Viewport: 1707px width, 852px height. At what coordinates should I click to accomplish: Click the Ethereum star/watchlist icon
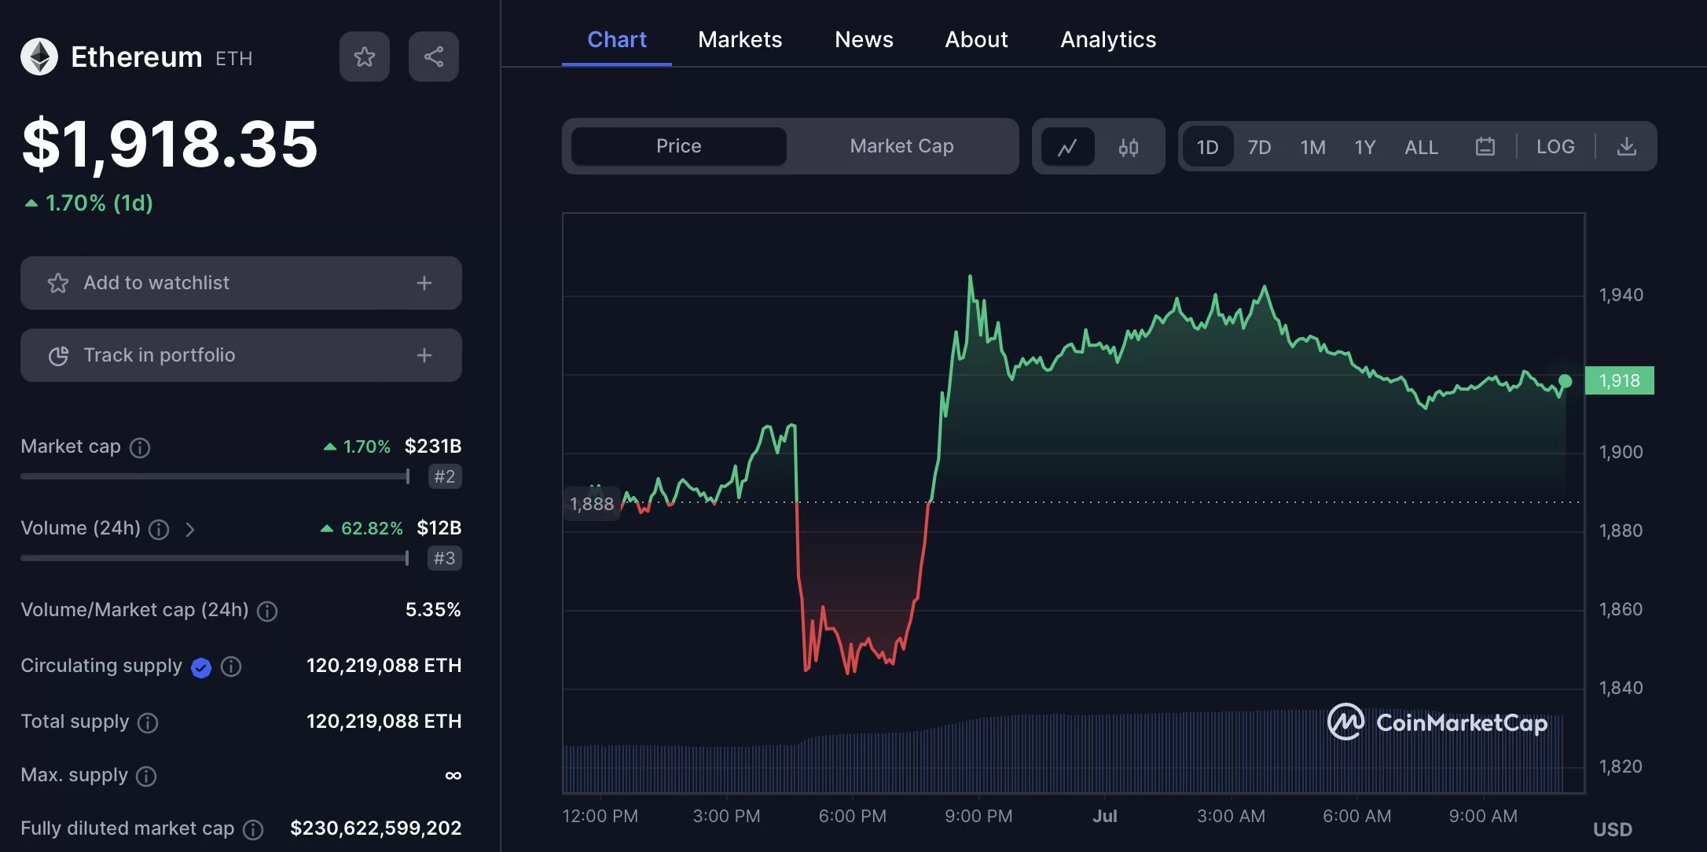[x=365, y=56]
